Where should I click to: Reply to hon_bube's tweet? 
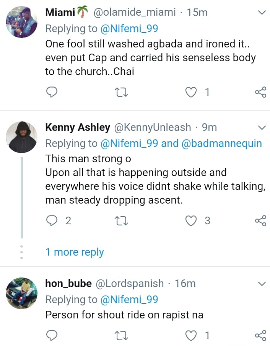point(52,336)
